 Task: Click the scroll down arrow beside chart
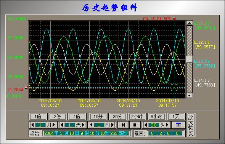click(190, 95)
